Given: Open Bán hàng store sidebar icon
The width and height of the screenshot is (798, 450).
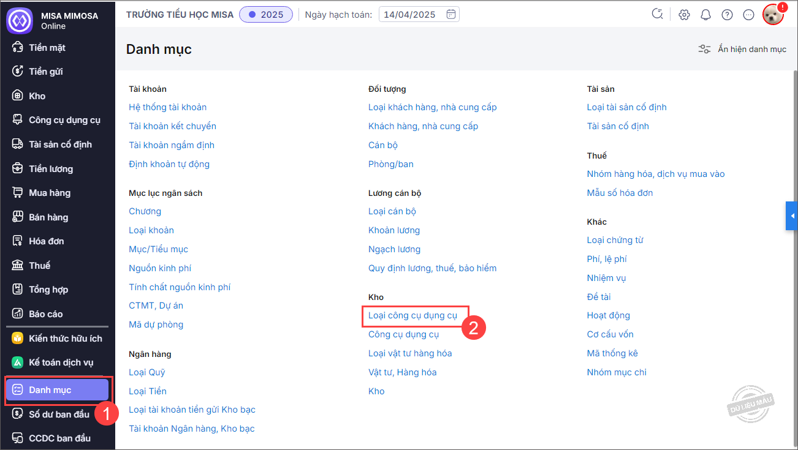Looking at the screenshot, I should click(18, 217).
